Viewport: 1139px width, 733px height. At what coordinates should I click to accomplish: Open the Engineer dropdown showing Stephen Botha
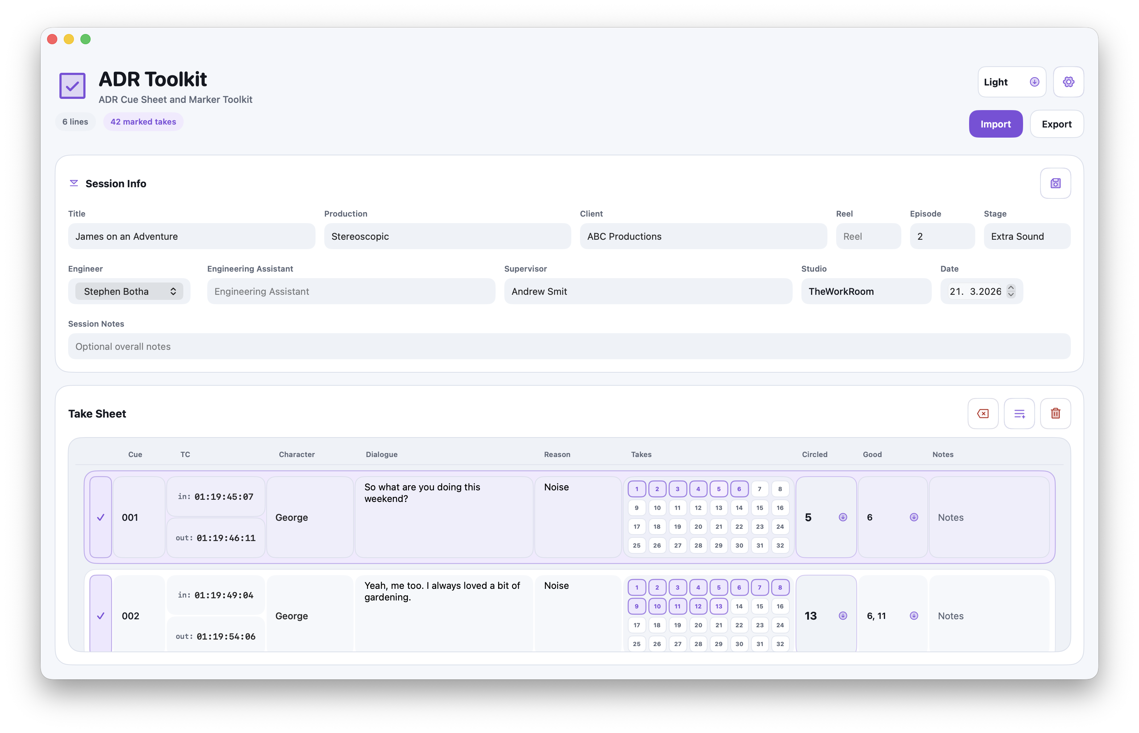pyautogui.click(x=129, y=291)
